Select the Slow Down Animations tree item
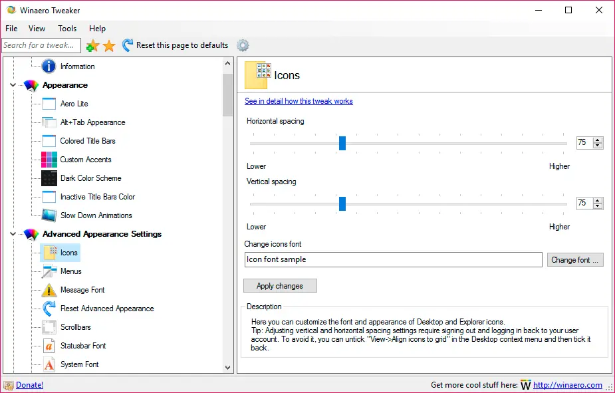This screenshot has width=615, height=393. point(96,215)
